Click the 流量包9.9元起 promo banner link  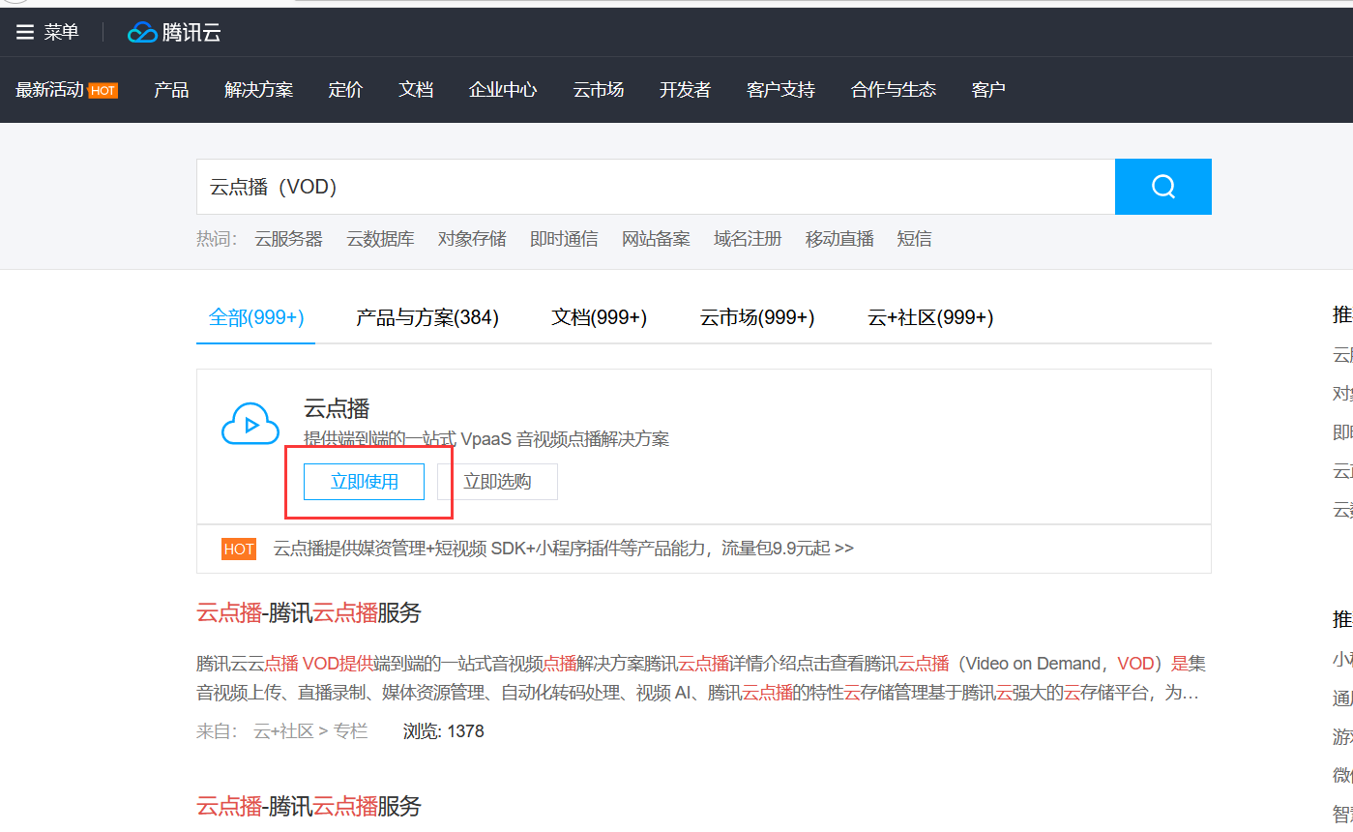tap(563, 549)
